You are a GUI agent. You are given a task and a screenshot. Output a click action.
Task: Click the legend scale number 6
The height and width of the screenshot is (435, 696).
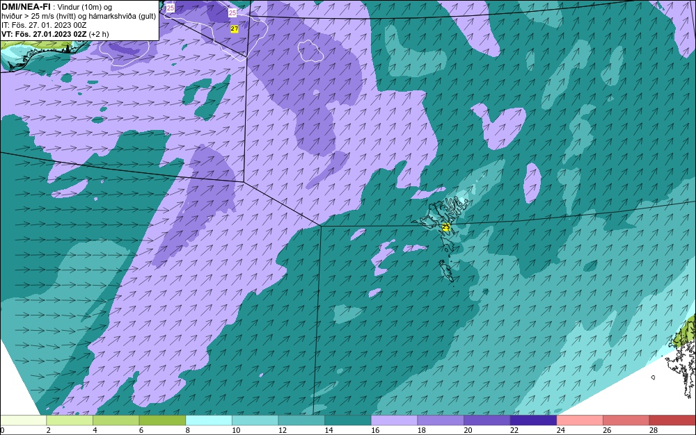point(141,430)
